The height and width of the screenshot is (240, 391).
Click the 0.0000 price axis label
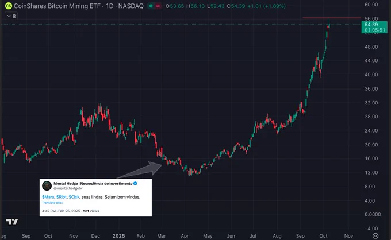(x=373, y=214)
